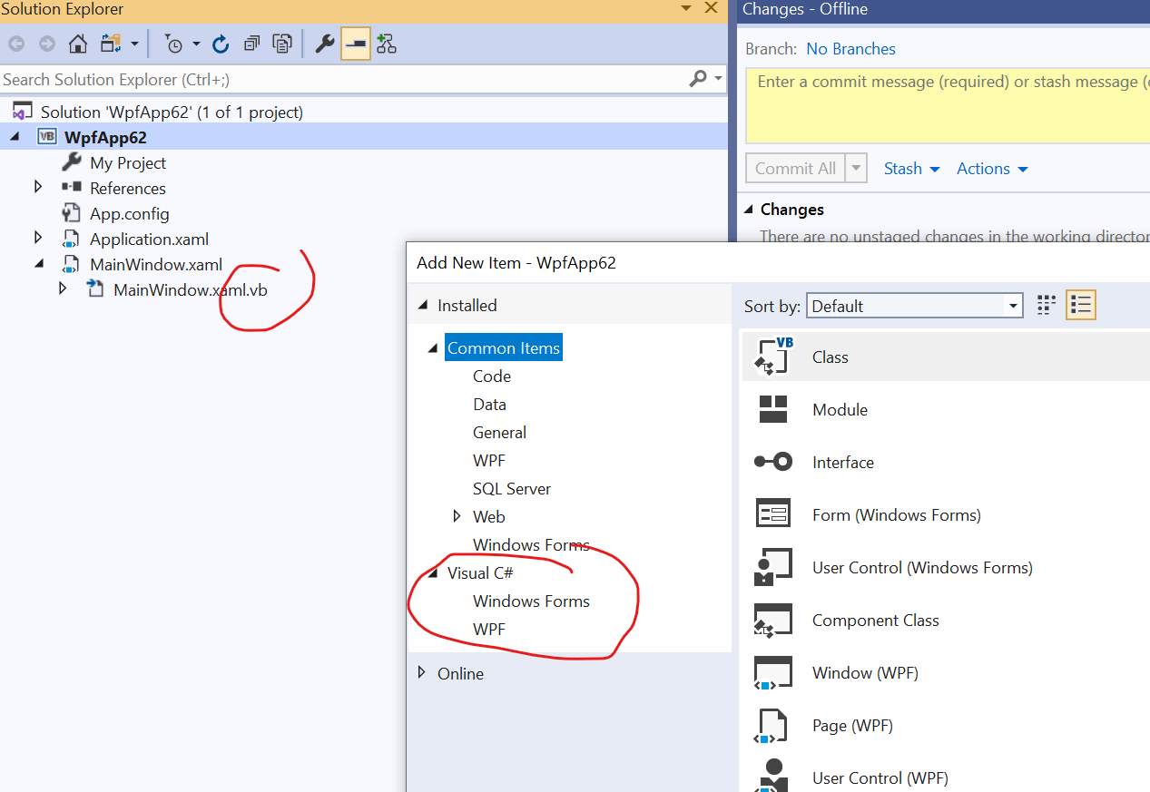
Task: Select Common Items category
Action: 504,348
